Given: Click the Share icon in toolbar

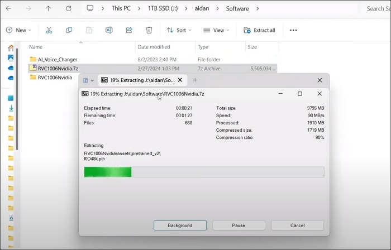Looking at the screenshot, I should tap(129, 30).
